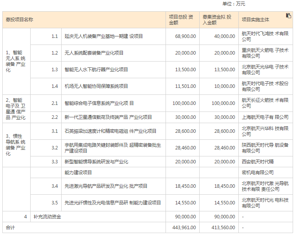Click 先进激光导航产品研发及产业化批产项目
Image resolution: width=295 pixels, height=235 pixels.
pos(106,186)
